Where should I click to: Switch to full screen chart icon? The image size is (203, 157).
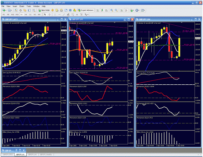click(x=66, y=10)
